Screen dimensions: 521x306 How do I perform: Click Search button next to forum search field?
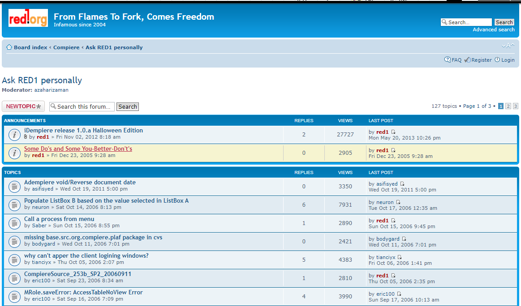(x=128, y=106)
